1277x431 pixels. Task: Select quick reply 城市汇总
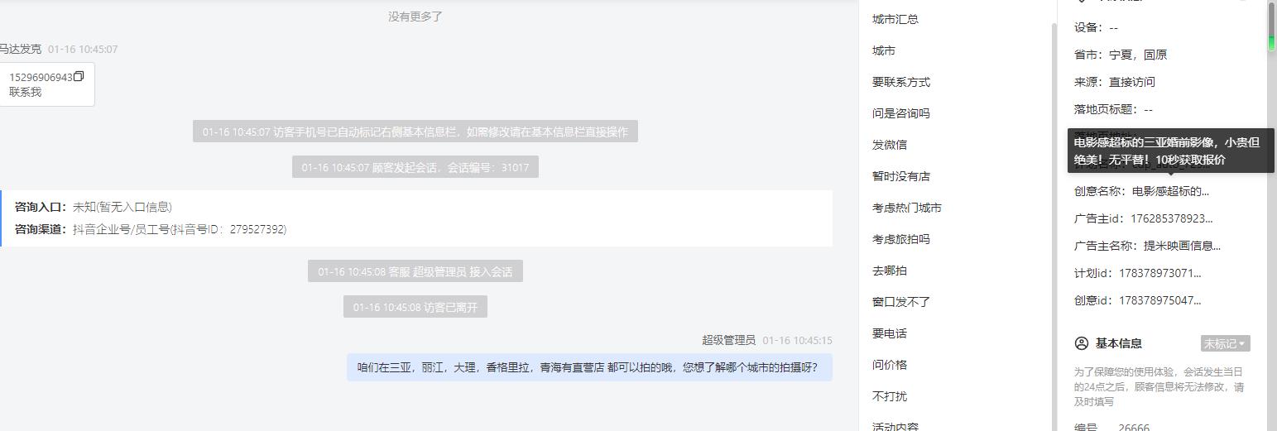895,19
